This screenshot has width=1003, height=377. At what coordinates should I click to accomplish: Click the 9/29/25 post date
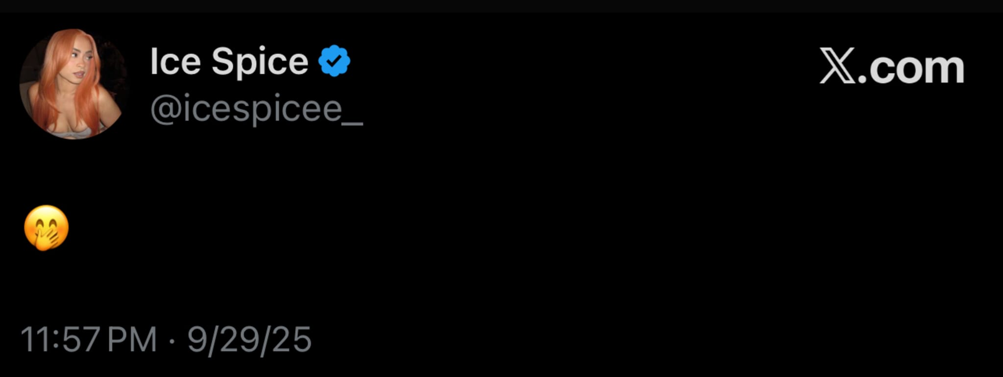(x=249, y=339)
